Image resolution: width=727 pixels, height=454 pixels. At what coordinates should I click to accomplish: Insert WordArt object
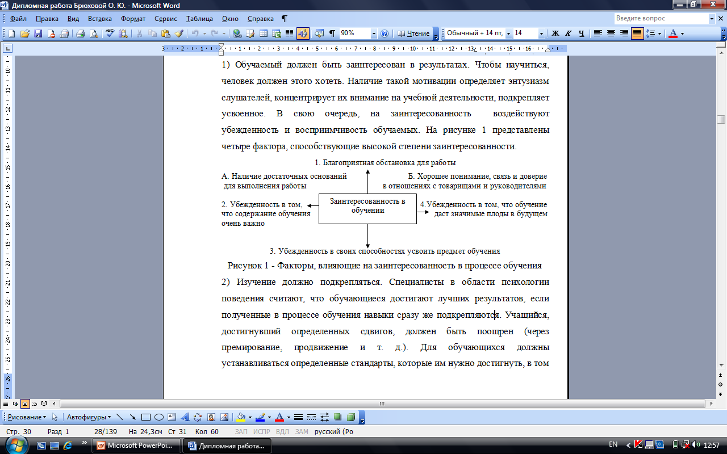click(x=185, y=417)
